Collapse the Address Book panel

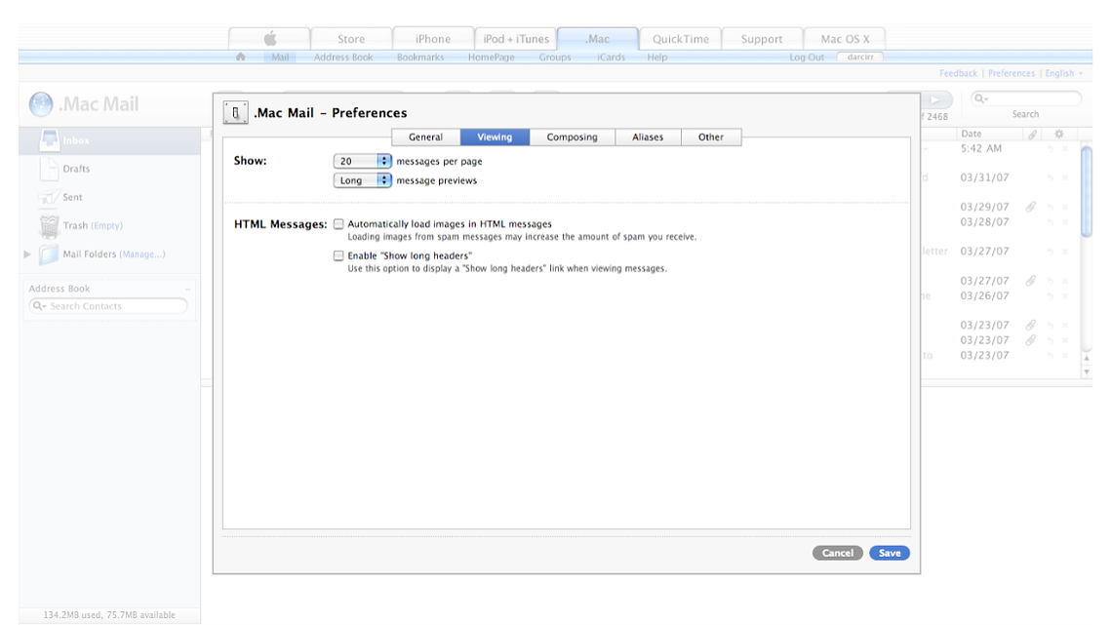pos(187,290)
